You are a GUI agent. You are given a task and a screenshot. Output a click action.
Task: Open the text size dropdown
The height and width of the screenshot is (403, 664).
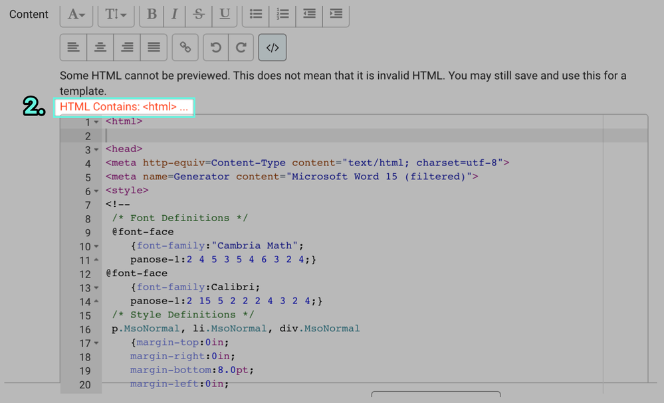116,15
